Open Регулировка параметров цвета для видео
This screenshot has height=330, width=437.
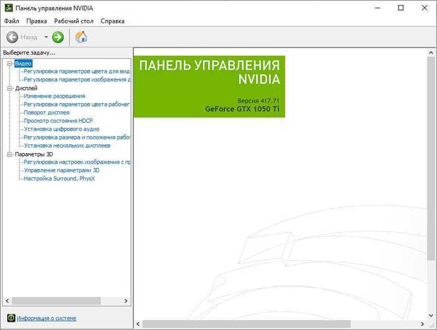pos(77,71)
